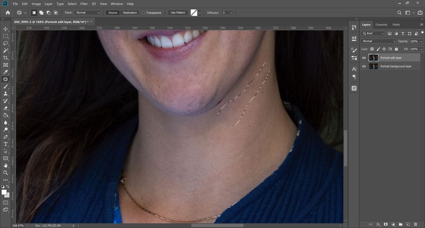The width and height of the screenshot is (425, 228).
Task: Click the Share icon at top right
Action: point(420,13)
